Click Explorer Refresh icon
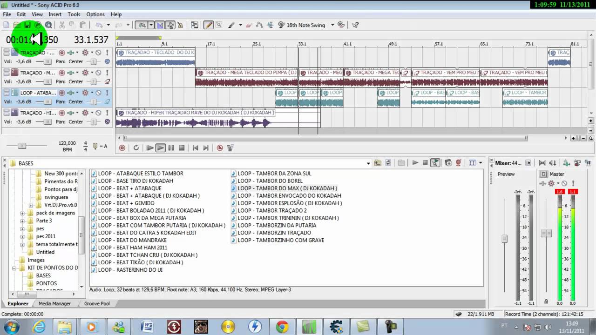 point(389,163)
